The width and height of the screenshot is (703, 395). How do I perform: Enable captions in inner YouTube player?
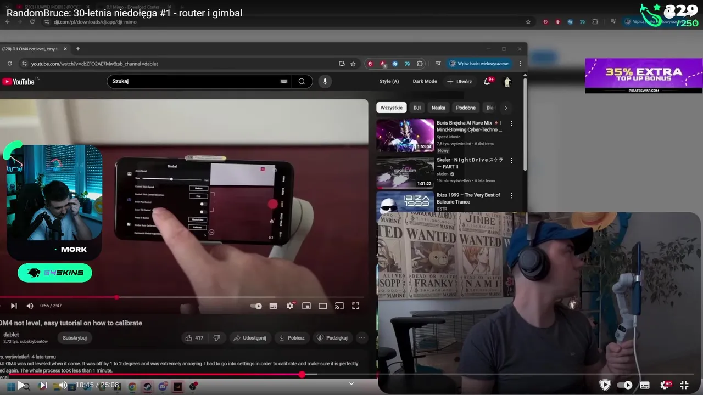pyautogui.click(x=274, y=306)
